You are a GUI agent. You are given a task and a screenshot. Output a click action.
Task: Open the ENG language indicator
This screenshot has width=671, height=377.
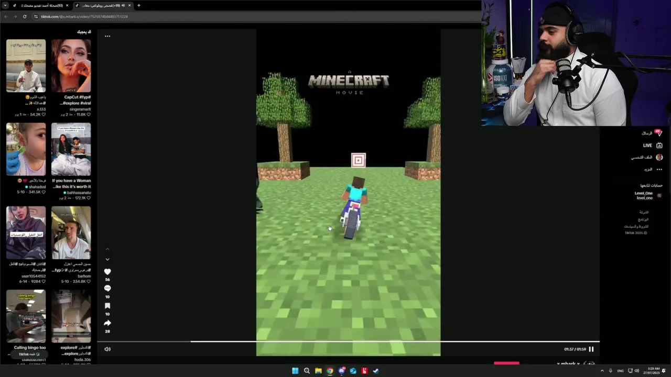point(620,371)
